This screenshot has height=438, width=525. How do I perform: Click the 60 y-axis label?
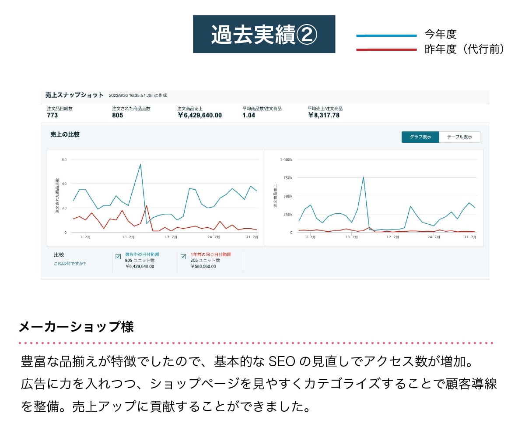point(64,160)
